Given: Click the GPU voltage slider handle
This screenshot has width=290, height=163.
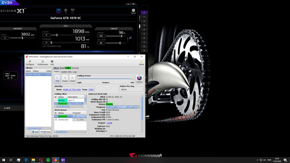Looking at the screenshot, I should pos(51,43).
